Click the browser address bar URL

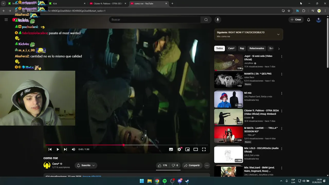click(66, 11)
